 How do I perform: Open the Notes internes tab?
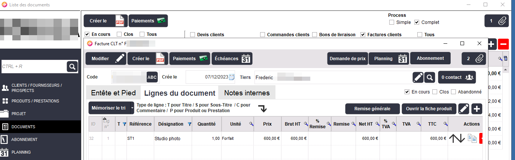(247, 93)
